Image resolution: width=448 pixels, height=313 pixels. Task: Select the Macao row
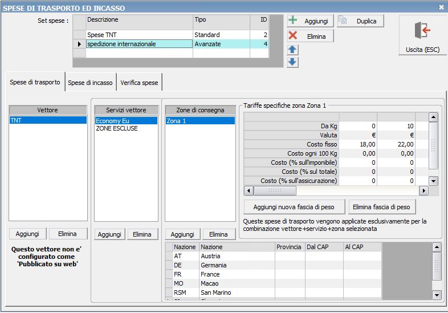pos(274,283)
